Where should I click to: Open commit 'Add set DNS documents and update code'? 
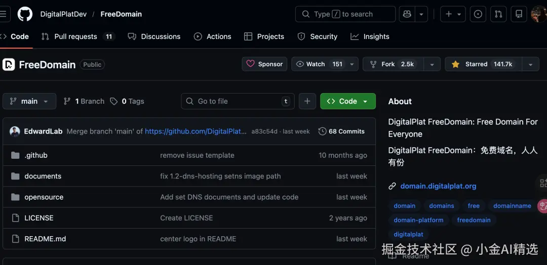tap(229, 197)
